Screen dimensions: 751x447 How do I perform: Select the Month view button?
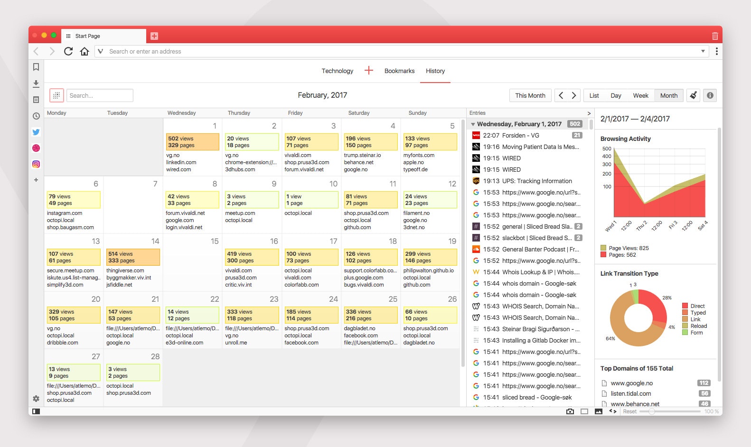[x=669, y=95]
